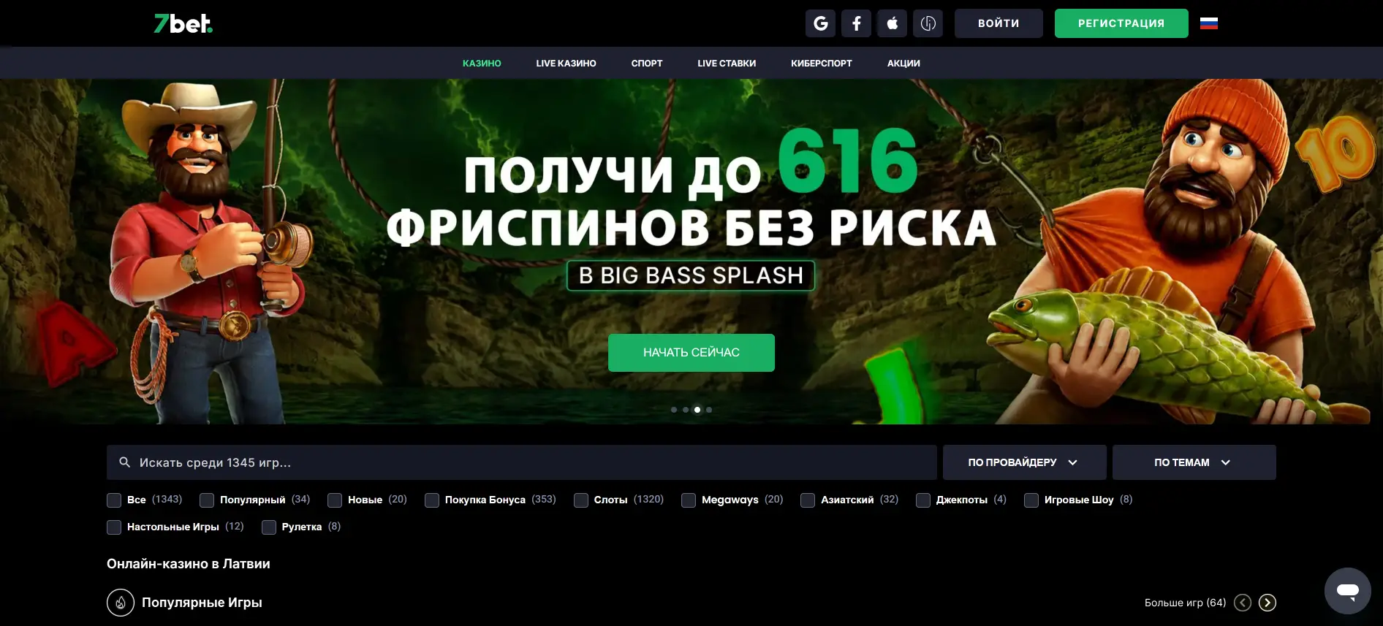Screen dimensions: 1383x626
Task: Click the search magnifier icon
Action: coord(125,462)
